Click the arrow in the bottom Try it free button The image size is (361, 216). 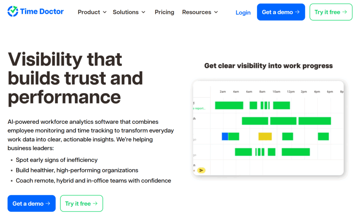95,203
